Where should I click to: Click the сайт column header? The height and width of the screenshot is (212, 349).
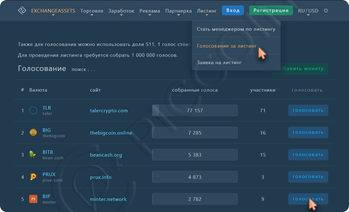point(95,90)
